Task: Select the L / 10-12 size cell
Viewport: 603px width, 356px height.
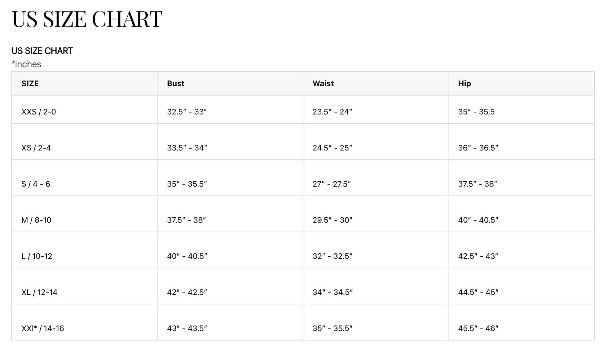Action: pyautogui.click(x=37, y=256)
